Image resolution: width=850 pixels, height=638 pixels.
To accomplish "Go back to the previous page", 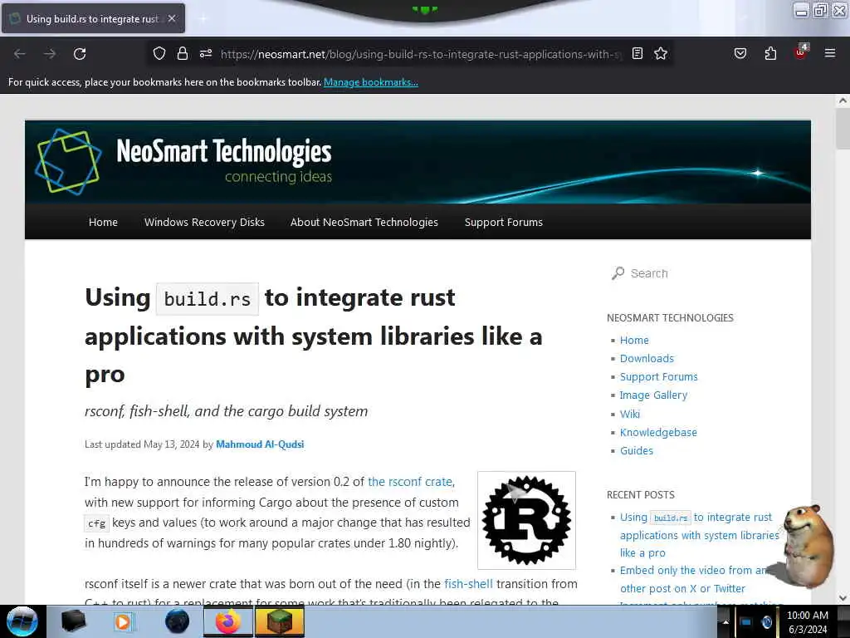I will pyautogui.click(x=20, y=54).
